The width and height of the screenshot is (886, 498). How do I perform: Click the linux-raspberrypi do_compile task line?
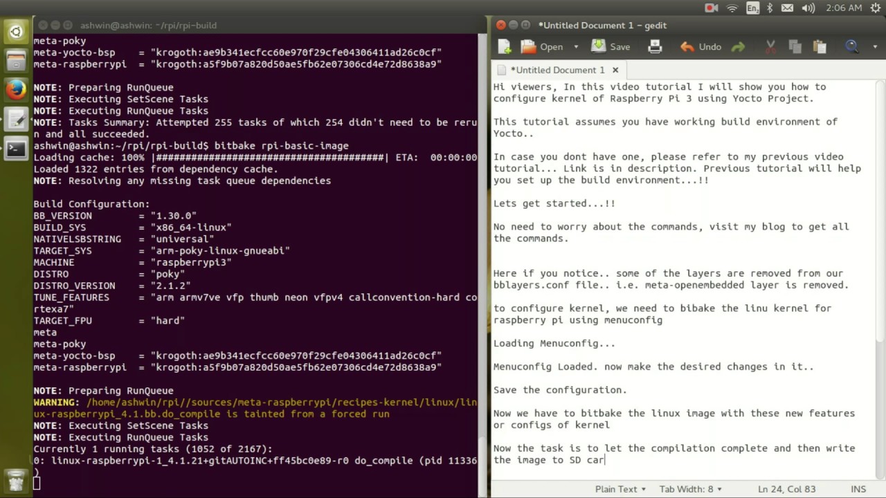tap(255, 461)
